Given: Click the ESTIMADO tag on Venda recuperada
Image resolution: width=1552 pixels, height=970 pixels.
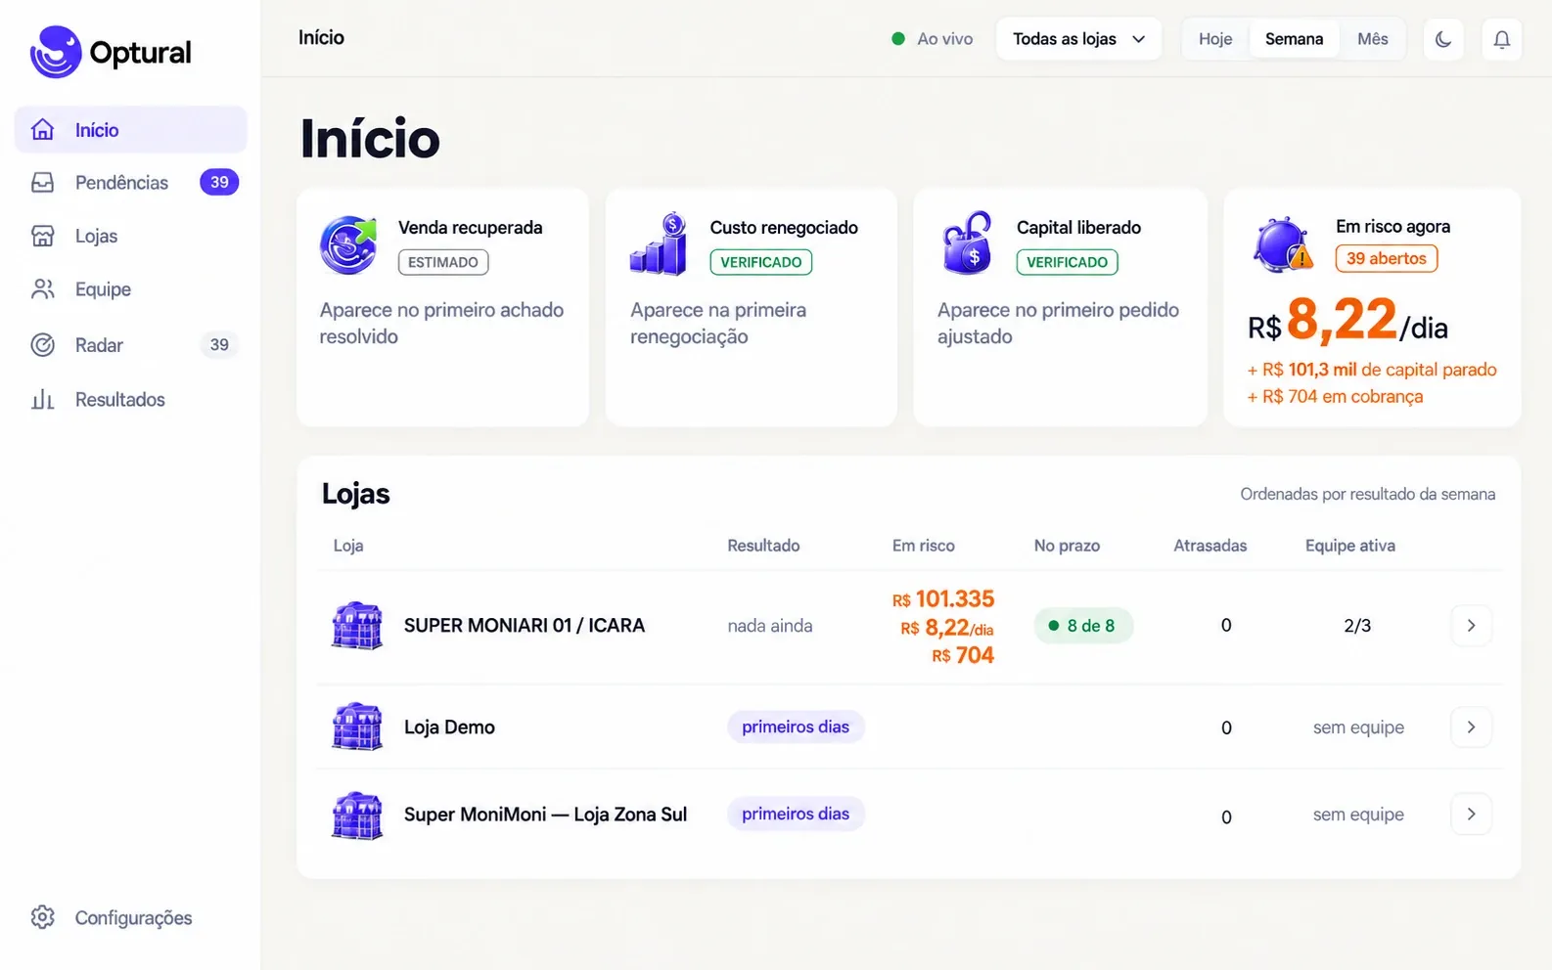Looking at the screenshot, I should pos(443,262).
